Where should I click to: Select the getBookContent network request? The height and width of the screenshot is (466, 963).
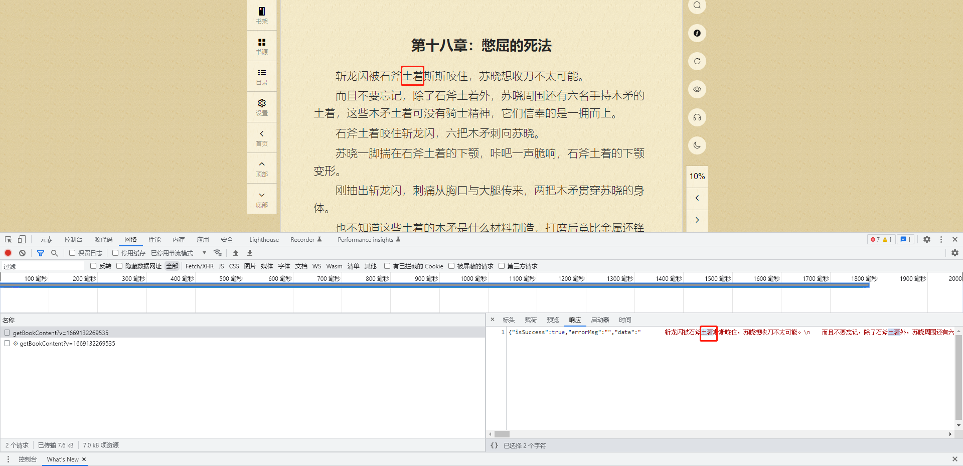click(60, 333)
